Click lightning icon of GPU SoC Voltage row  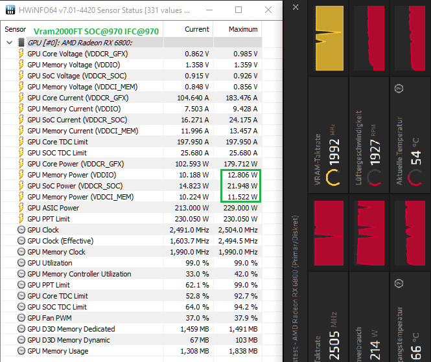click(21, 76)
